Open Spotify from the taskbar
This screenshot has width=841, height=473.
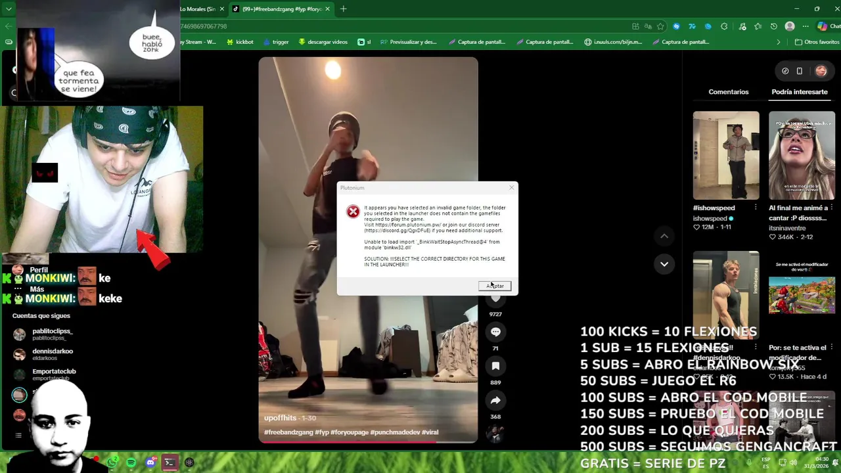coord(131,462)
